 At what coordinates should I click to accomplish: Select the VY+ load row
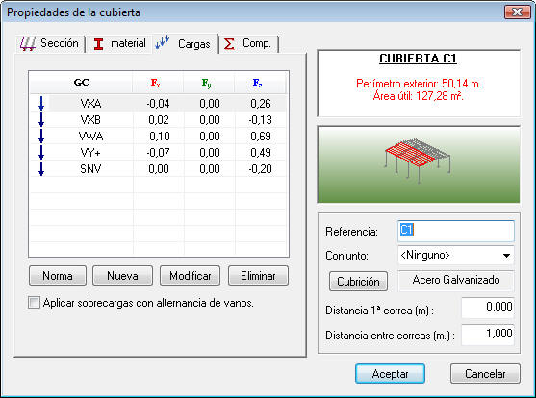pyautogui.click(x=158, y=152)
